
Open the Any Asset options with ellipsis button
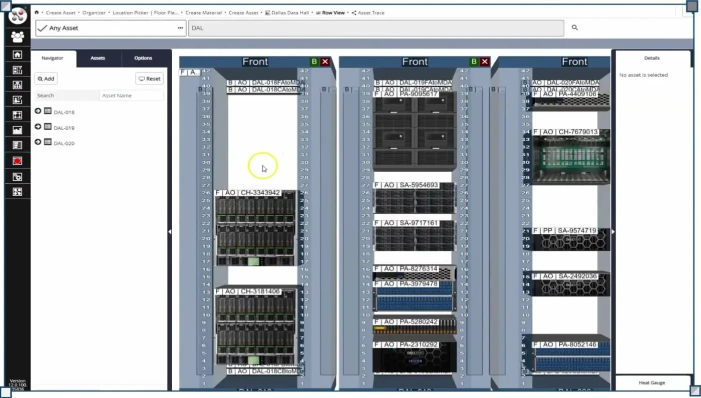click(x=181, y=28)
